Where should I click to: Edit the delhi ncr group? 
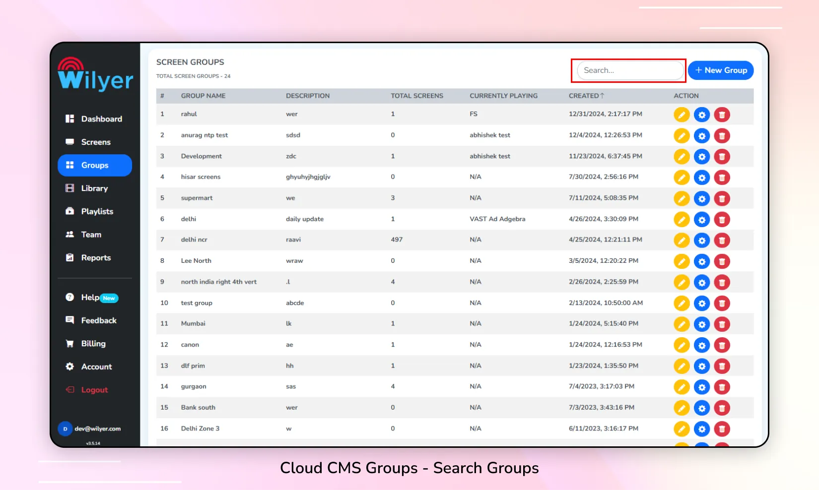click(x=682, y=241)
